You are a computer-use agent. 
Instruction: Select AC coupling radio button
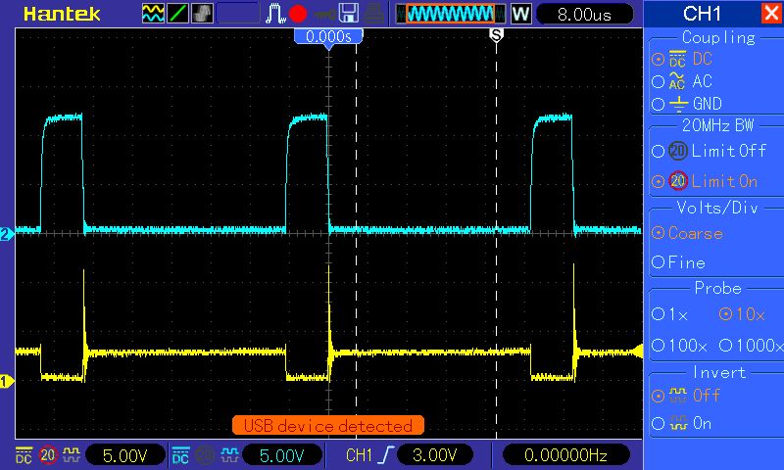[x=658, y=81]
